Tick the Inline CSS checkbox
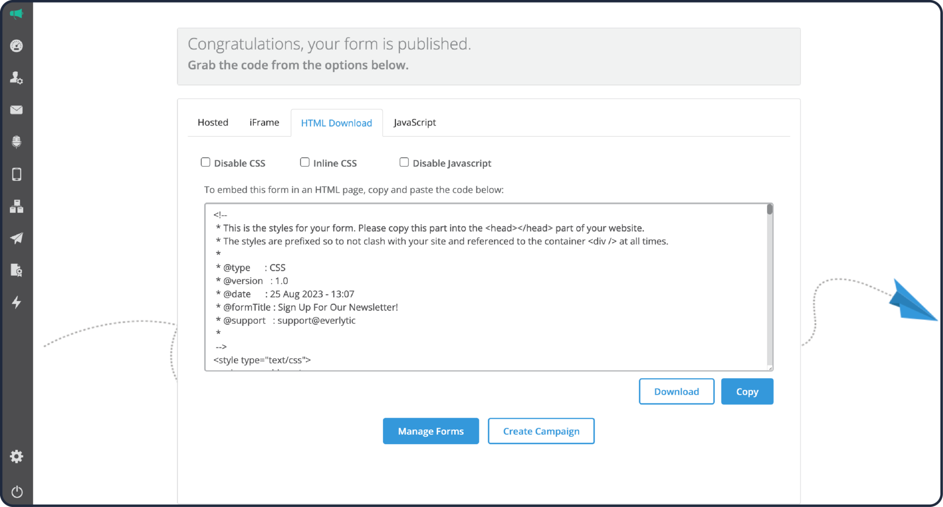Screen dimensions: 943x507 click(x=305, y=162)
